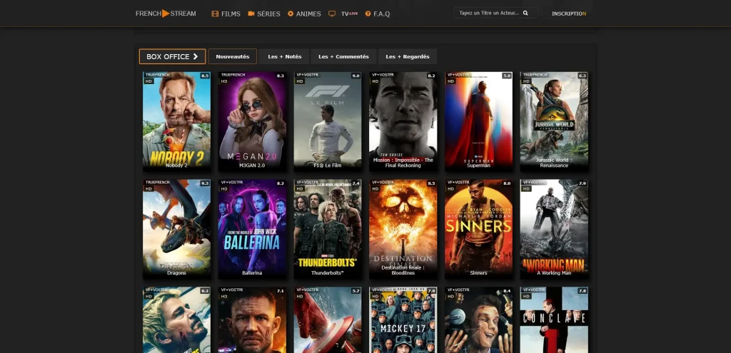Open the ANIMES menu label
The image size is (731, 353).
[x=308, y=14]
